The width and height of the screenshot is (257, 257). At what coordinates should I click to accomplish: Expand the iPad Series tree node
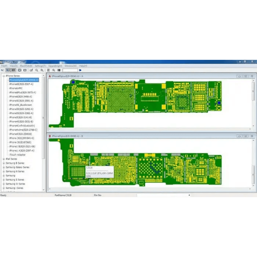[3, 159]
